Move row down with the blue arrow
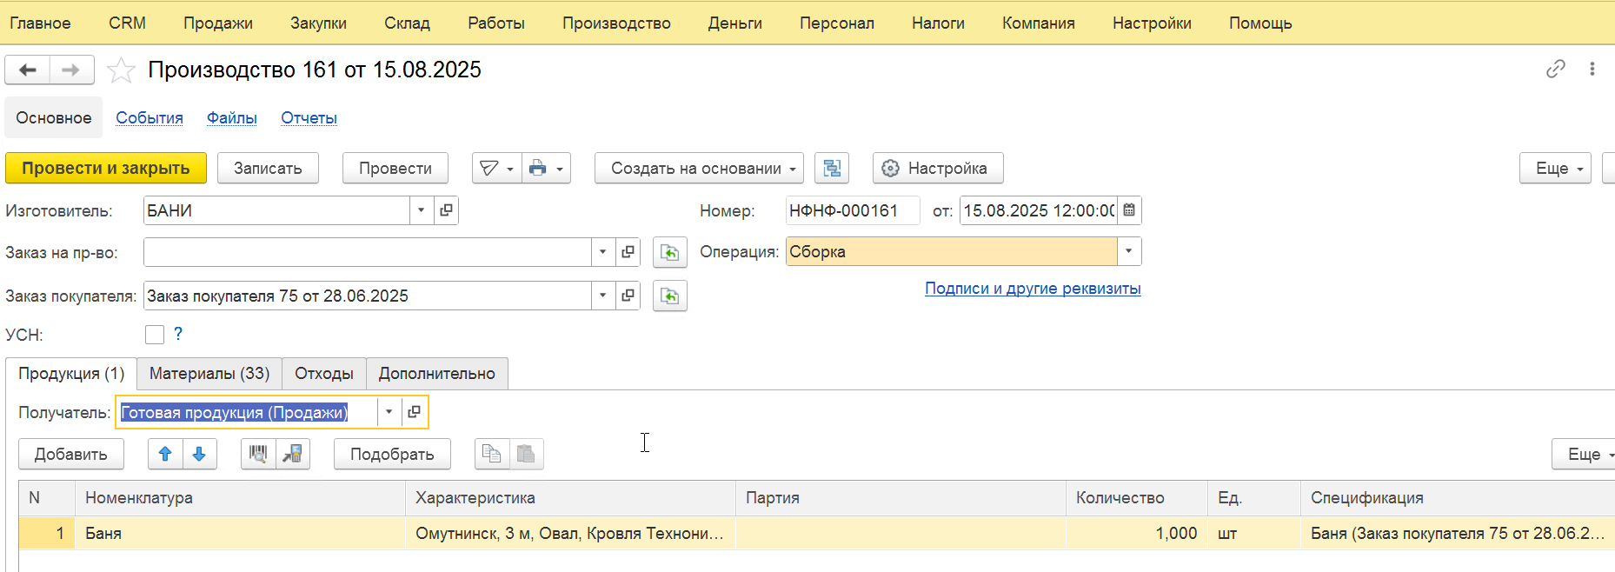Screen dimensions: 1615x572 199,454
